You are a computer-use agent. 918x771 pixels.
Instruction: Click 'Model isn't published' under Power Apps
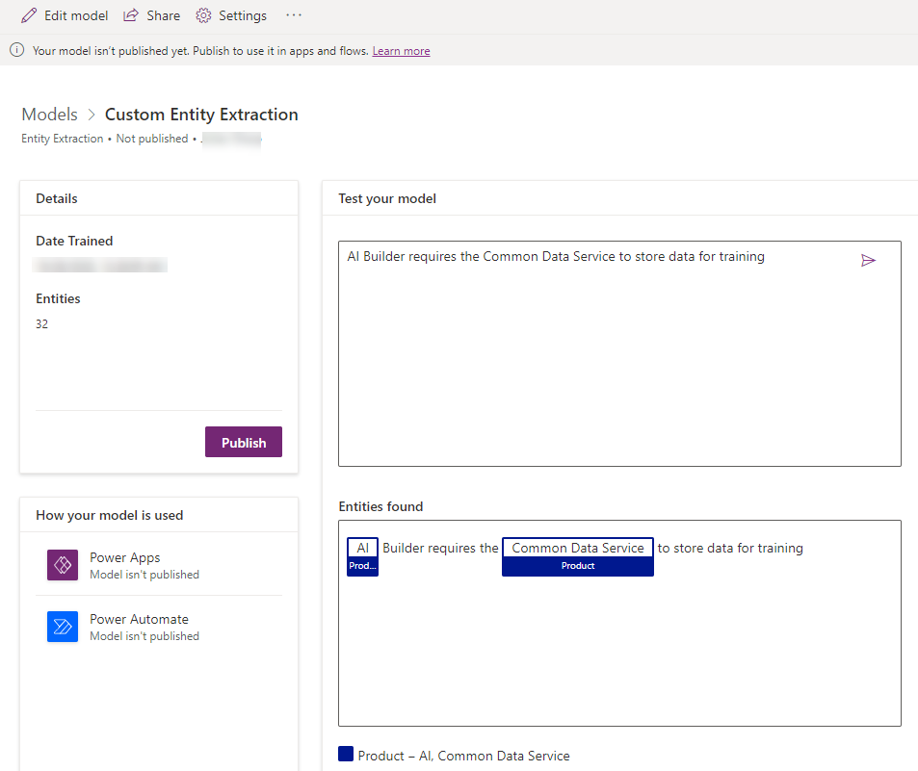click(144, 575)
